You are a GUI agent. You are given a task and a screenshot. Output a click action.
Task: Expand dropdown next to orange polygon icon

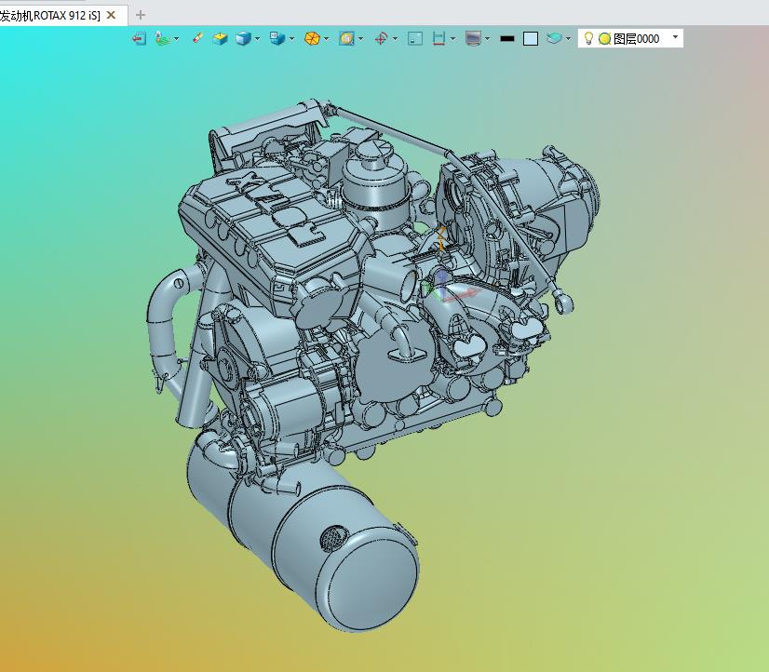326,39
